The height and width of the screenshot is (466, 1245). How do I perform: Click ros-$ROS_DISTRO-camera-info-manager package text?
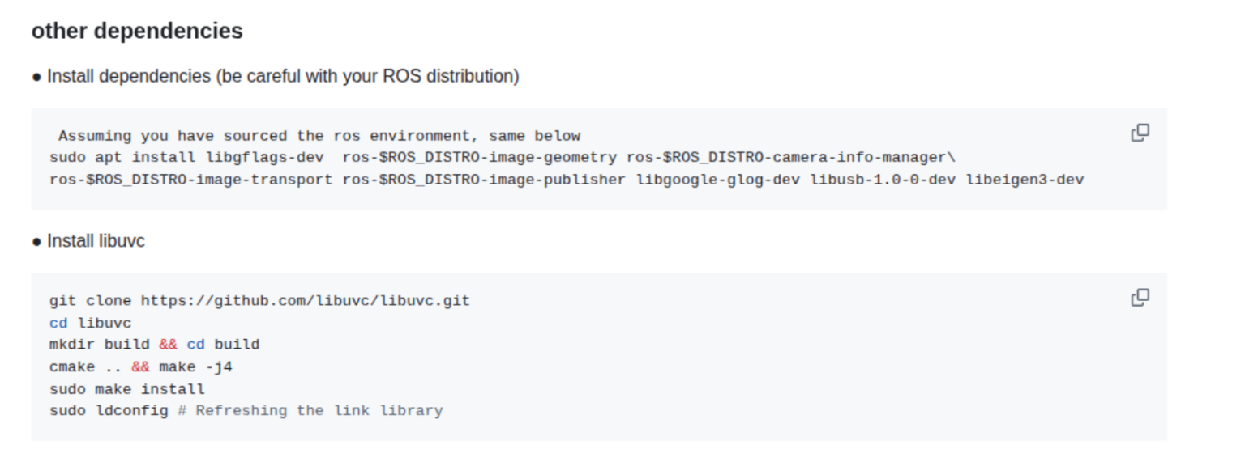click(786, 158)
